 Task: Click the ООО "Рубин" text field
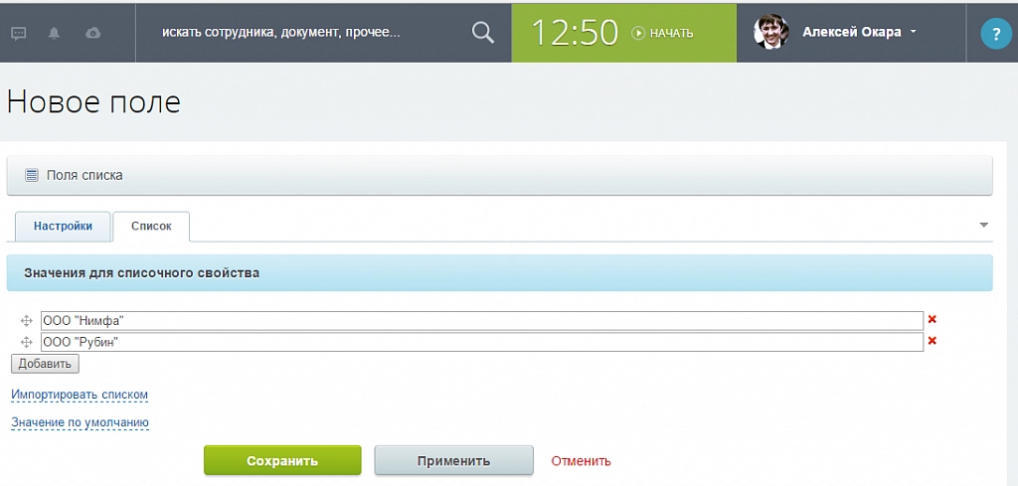(481, 342)
